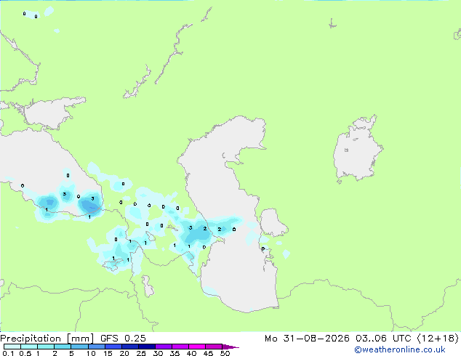Click the Aral Sea on the map
Image resolution: width=461 pixels, height=356 pixels.
point(357,149)
